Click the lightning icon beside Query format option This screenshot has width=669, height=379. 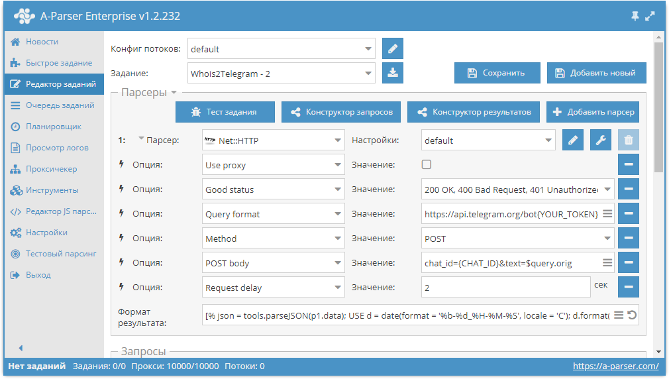(122, 213)
